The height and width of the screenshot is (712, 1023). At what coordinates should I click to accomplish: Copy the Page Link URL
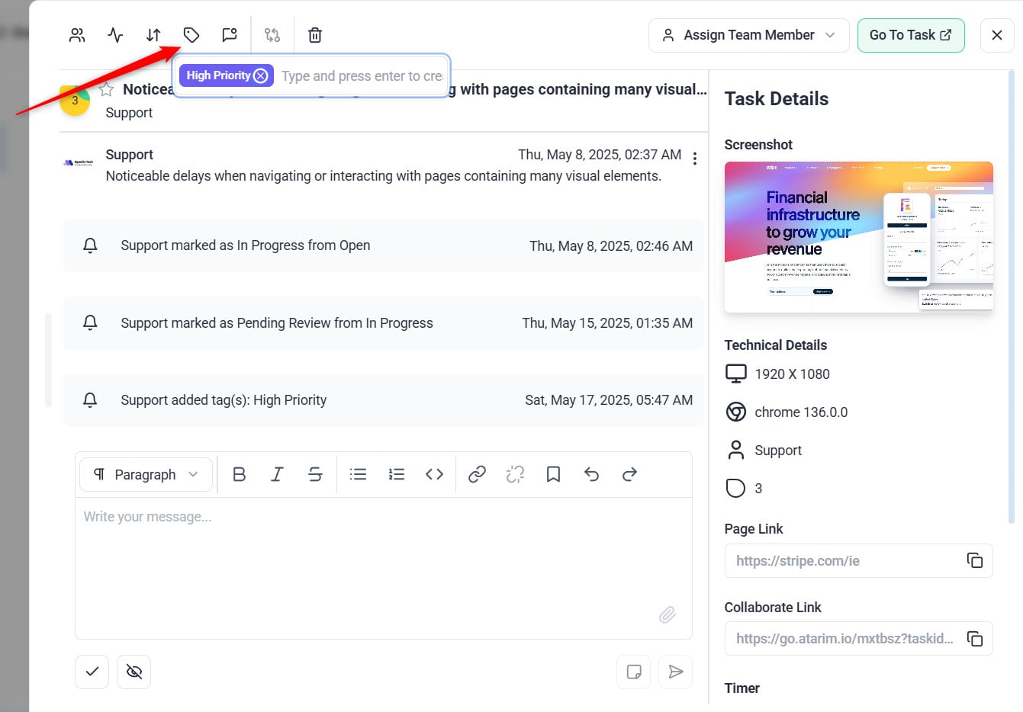[x=974, y=560]
